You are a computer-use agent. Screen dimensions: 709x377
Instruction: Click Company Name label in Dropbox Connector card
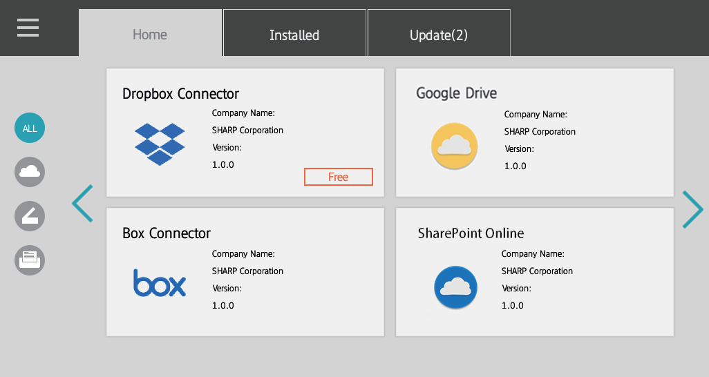click(243, 113)
